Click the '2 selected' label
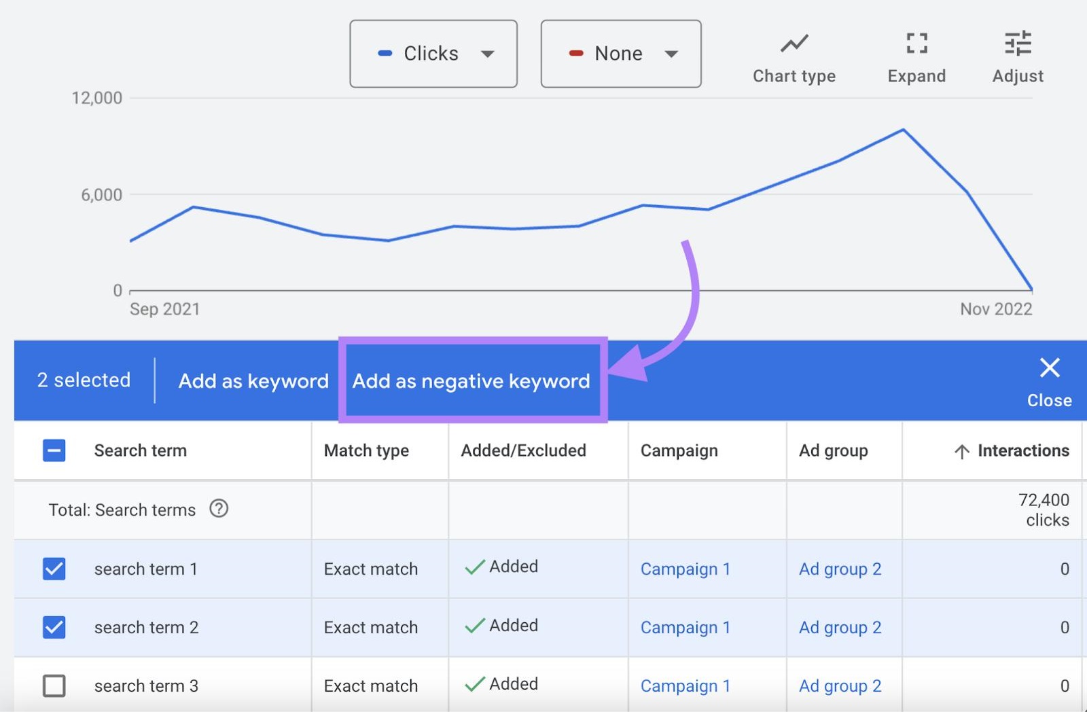 (84, 380)
